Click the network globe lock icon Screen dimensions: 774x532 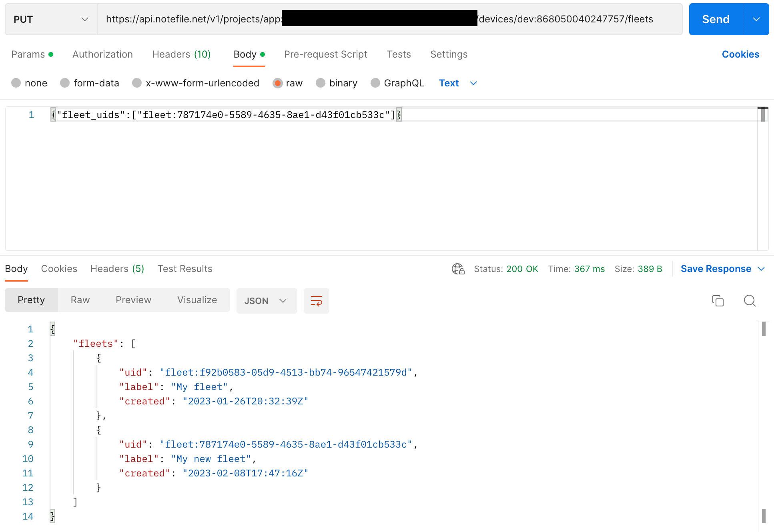point(458,269)
